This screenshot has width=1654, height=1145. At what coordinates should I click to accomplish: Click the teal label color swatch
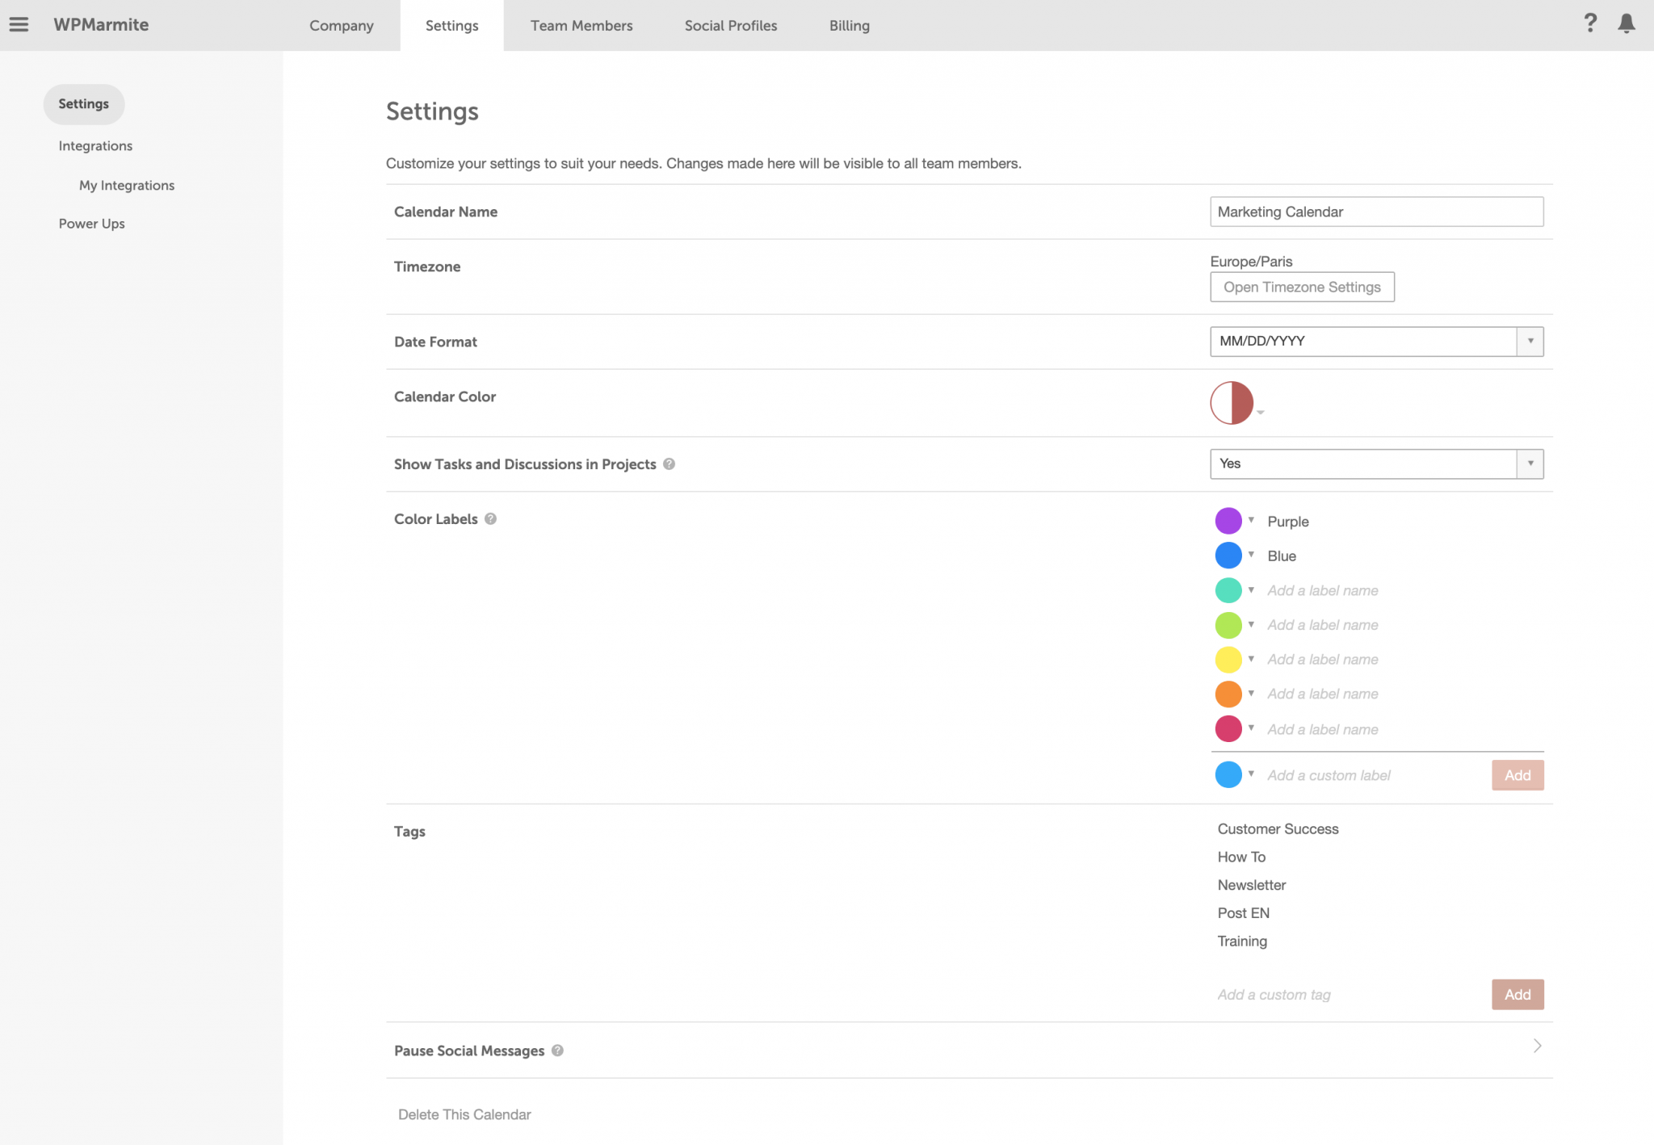[x=1228, y=590]
